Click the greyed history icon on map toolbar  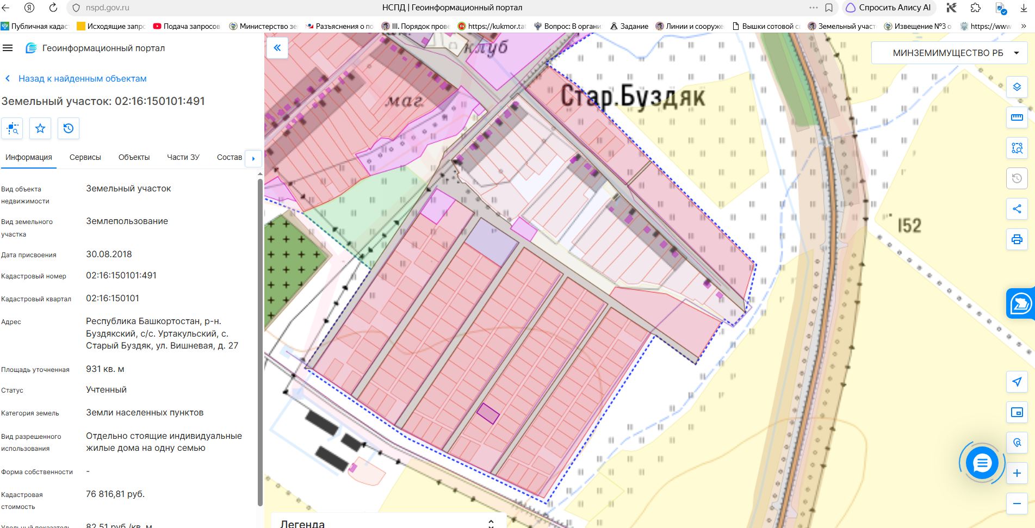tap(1017, 178)
